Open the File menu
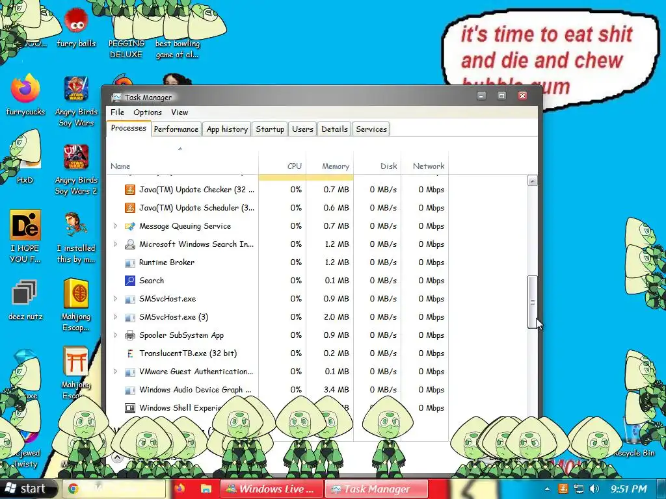 [x=117, y=112]
